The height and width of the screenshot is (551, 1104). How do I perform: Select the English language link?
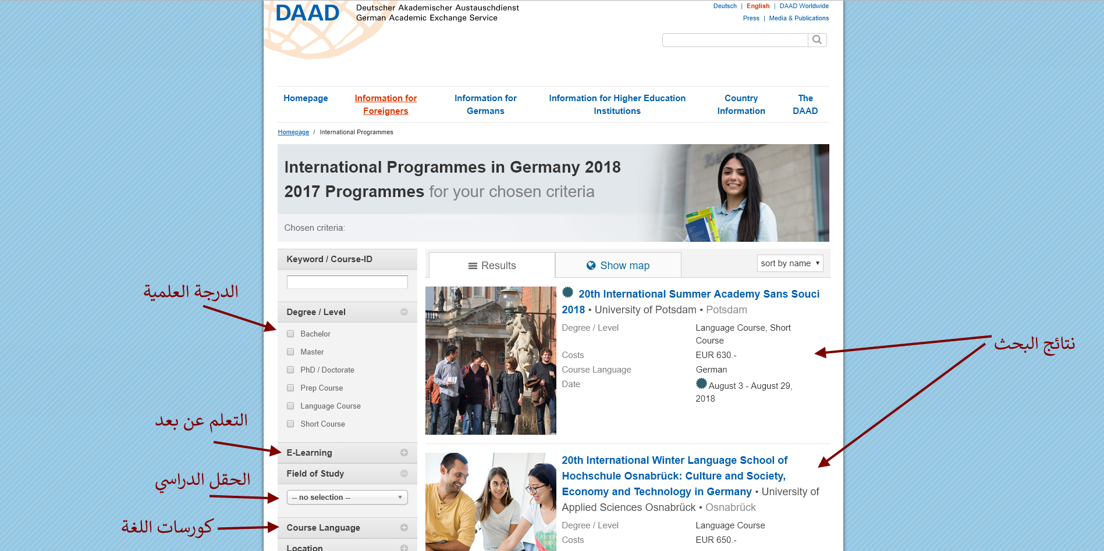pyautogui.click(x=758, y=6)
